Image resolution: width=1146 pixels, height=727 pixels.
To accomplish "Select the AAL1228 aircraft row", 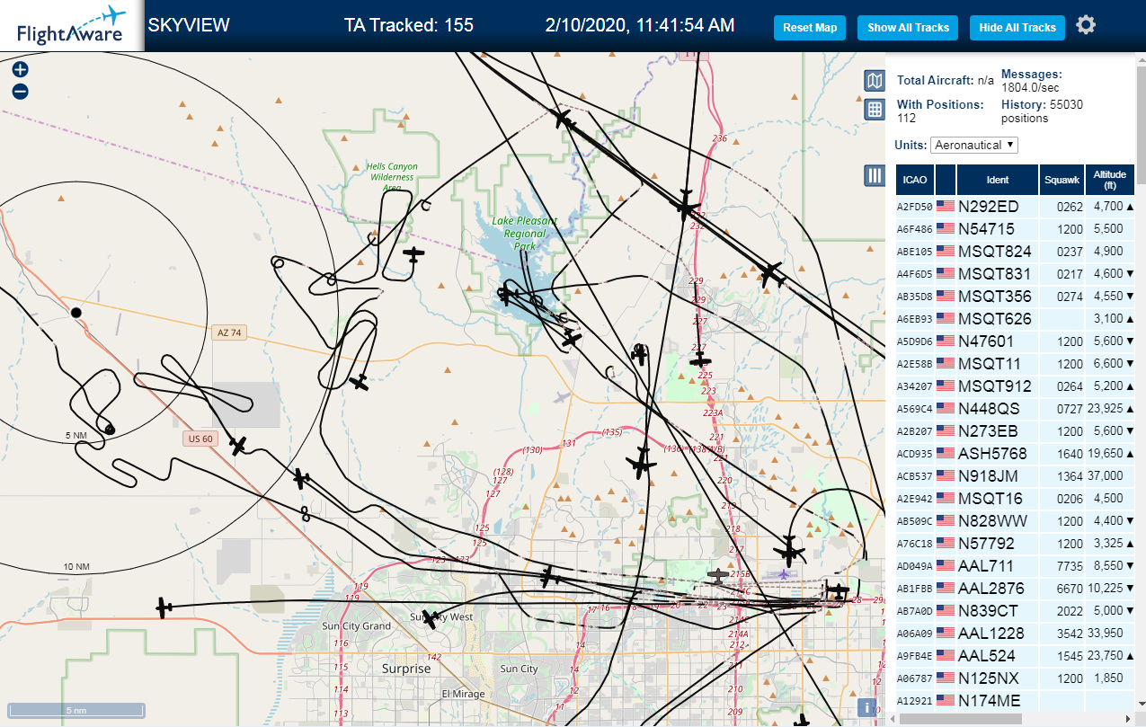I will click(1016, 633).
